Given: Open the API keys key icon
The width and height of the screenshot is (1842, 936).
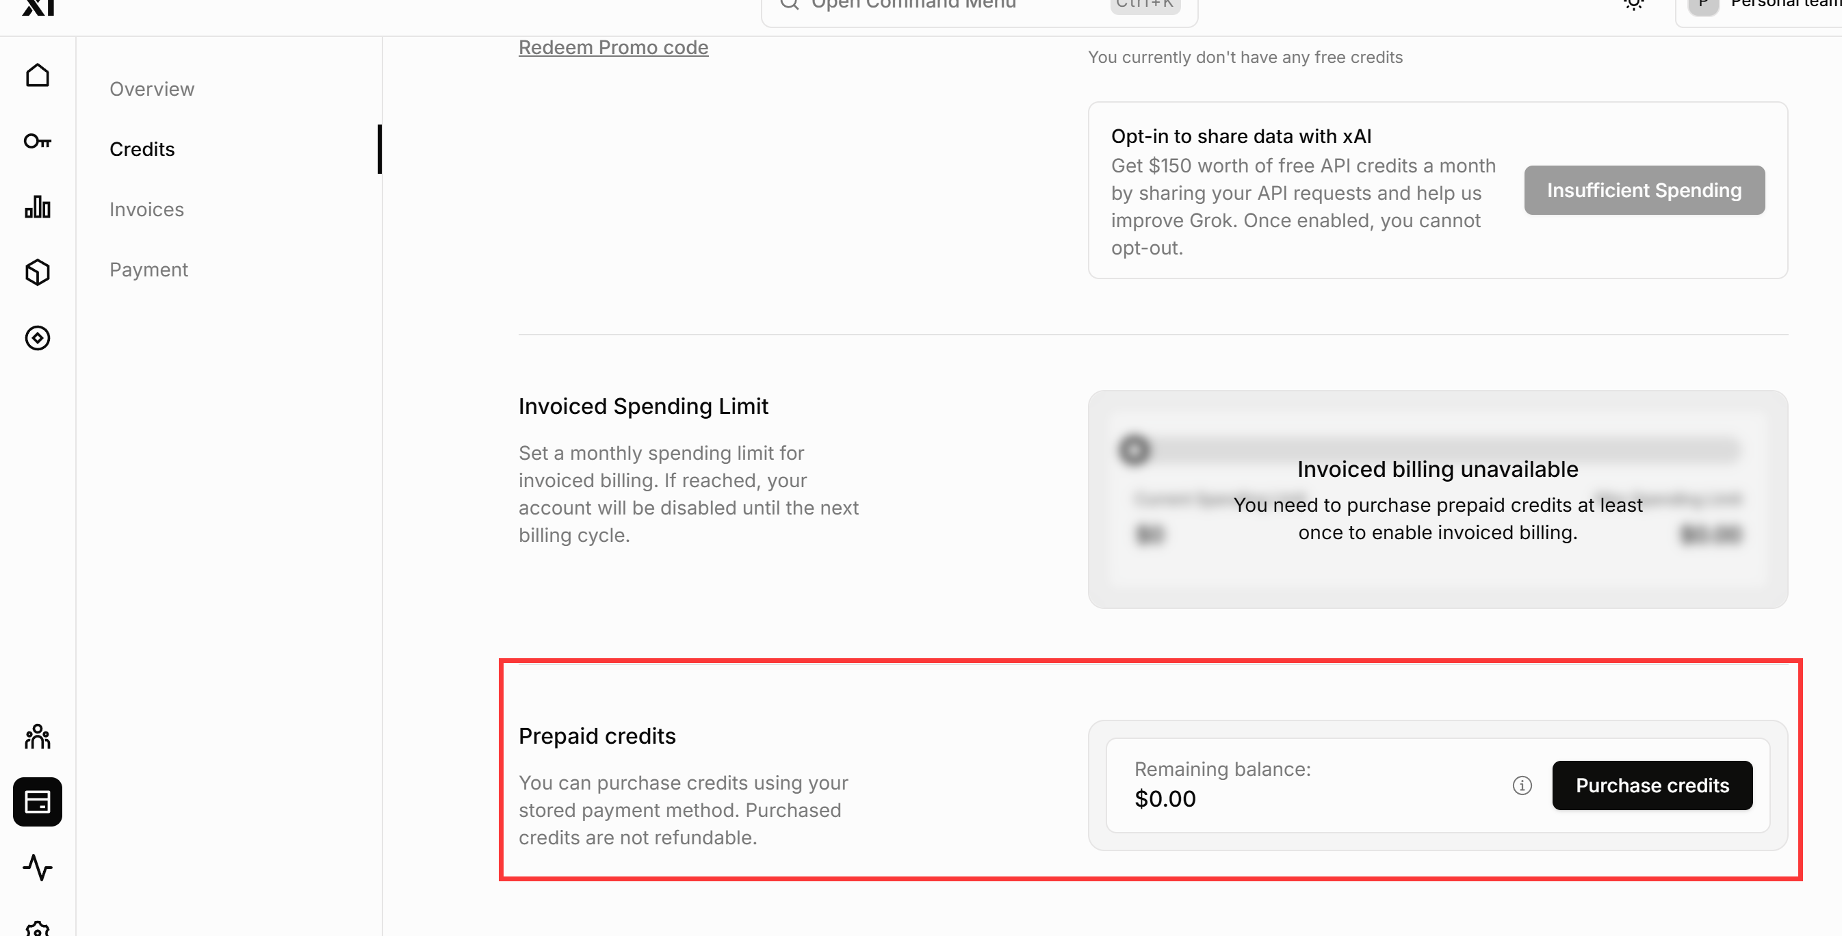Looking at the screenshot, I should pyautogui.click(x=37, y=141).
